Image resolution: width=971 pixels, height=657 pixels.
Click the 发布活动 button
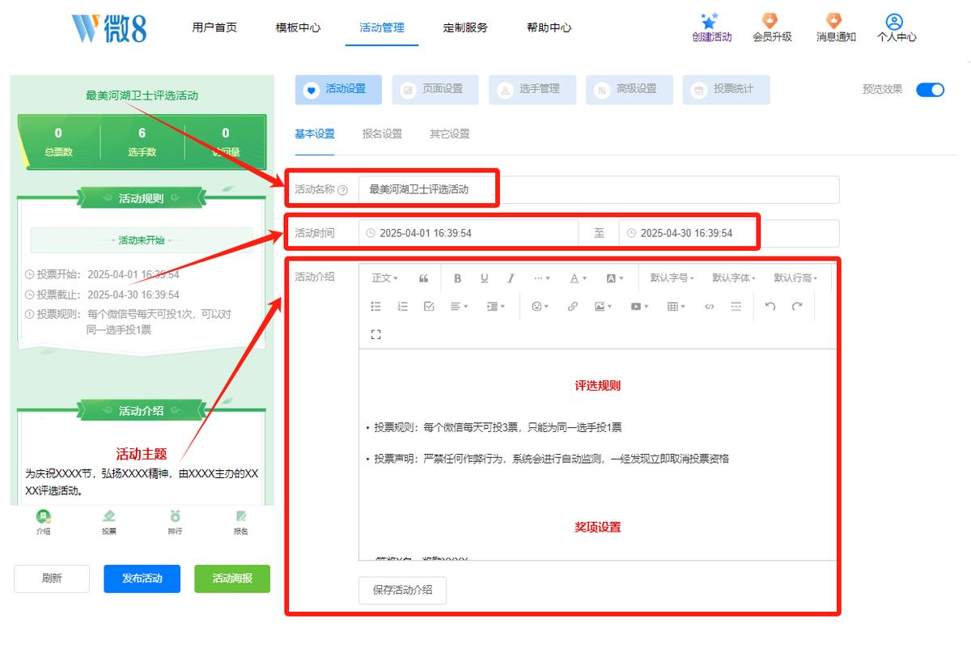[142, 579]
